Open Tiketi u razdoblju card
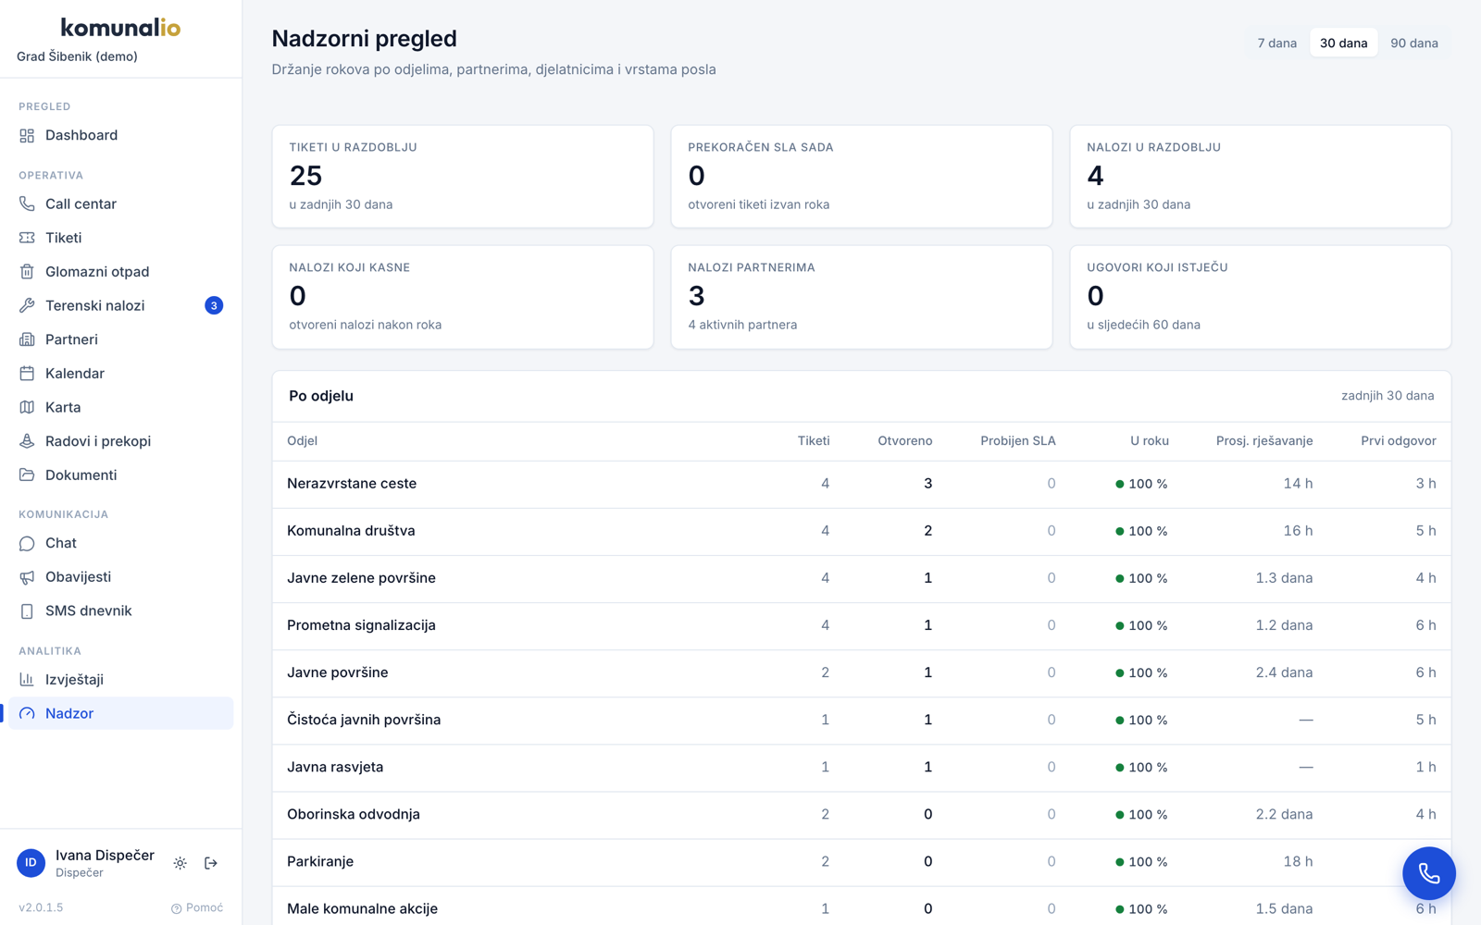This screenshot has width=1481, height=925. [x=463, y=177]
